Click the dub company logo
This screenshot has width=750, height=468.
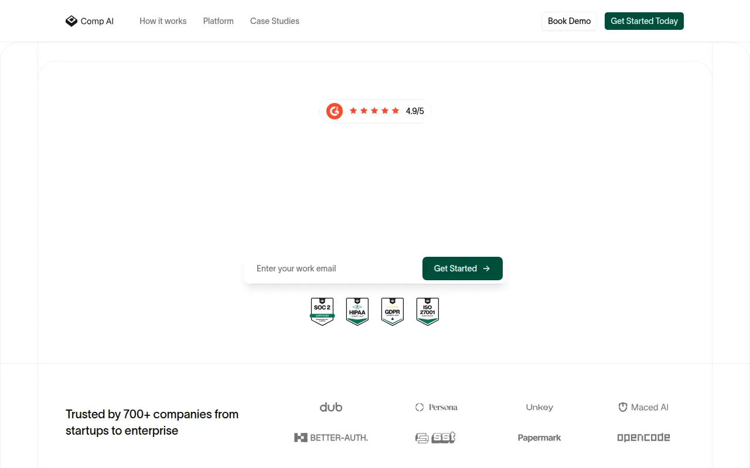(x=331, y=407)
